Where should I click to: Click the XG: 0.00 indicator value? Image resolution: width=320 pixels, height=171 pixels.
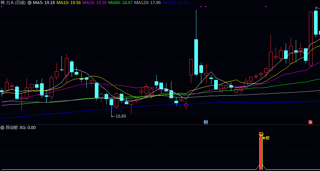pos(28,128)
